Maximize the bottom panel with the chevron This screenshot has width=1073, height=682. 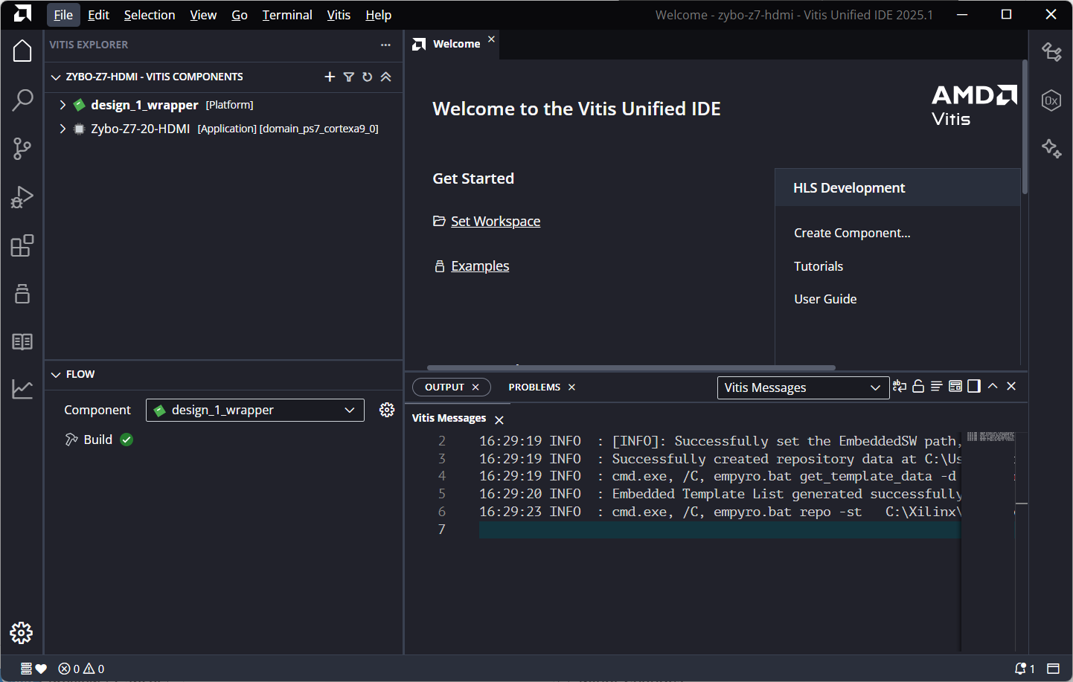point(993,386)
